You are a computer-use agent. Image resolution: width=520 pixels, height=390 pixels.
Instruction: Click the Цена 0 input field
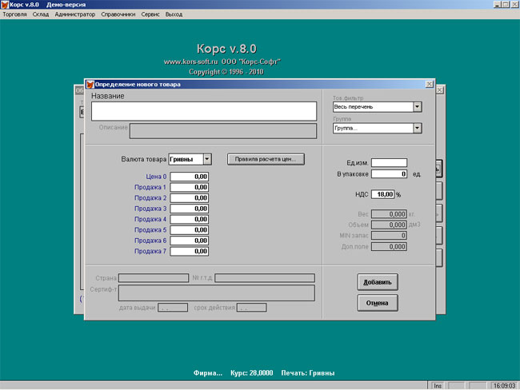(x=190, y=177)
